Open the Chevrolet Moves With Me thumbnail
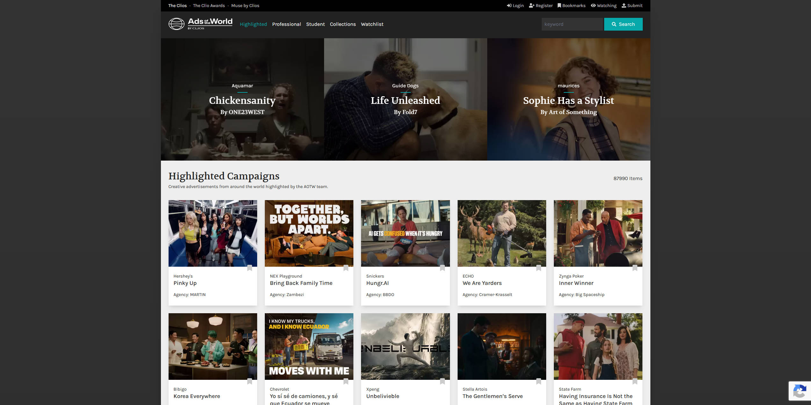Viewport: 811px width, 405px height. tap(309, 346)
